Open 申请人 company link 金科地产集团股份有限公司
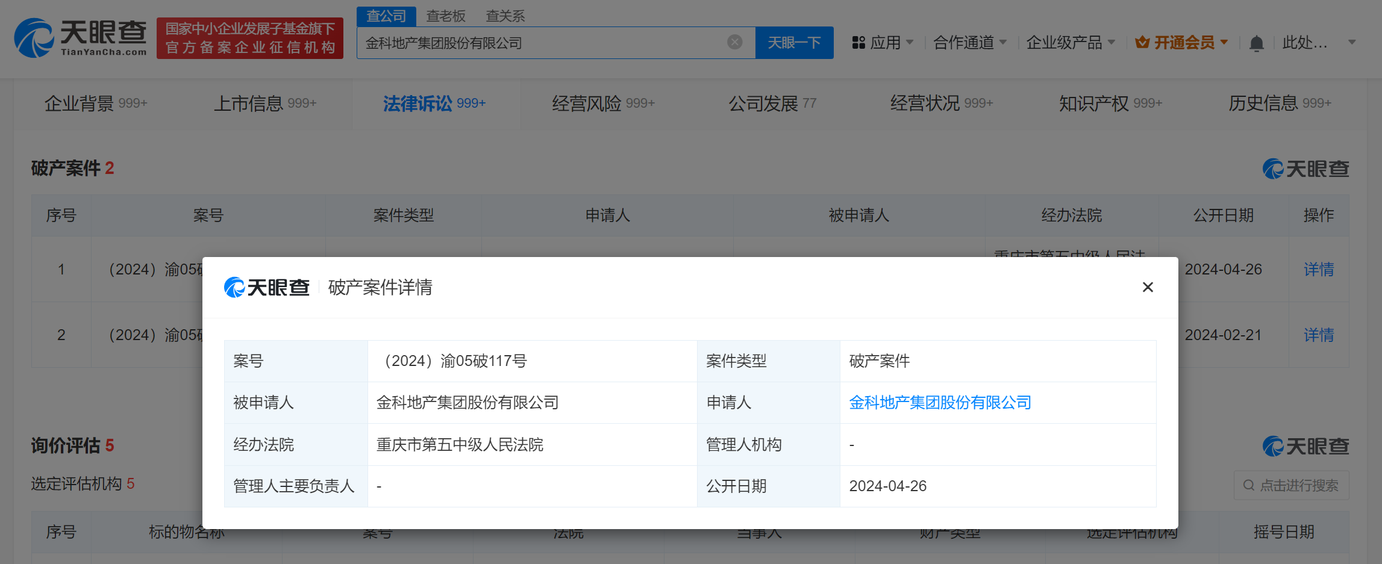The width and height of the screenshot is (1382, 564). [940, 403]
